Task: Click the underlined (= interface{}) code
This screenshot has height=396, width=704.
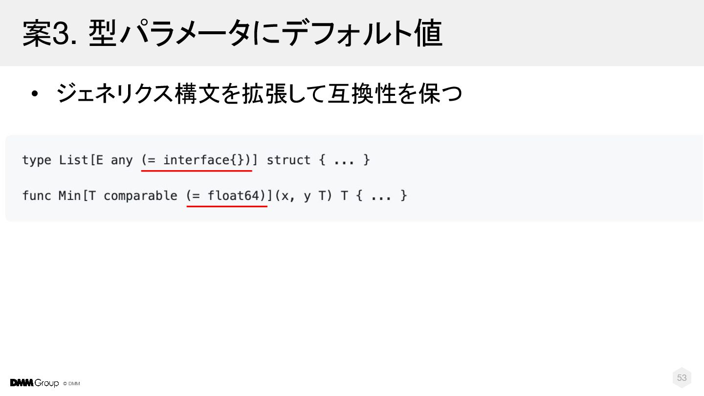Action: pyautogui.click(x=197, y=160)
